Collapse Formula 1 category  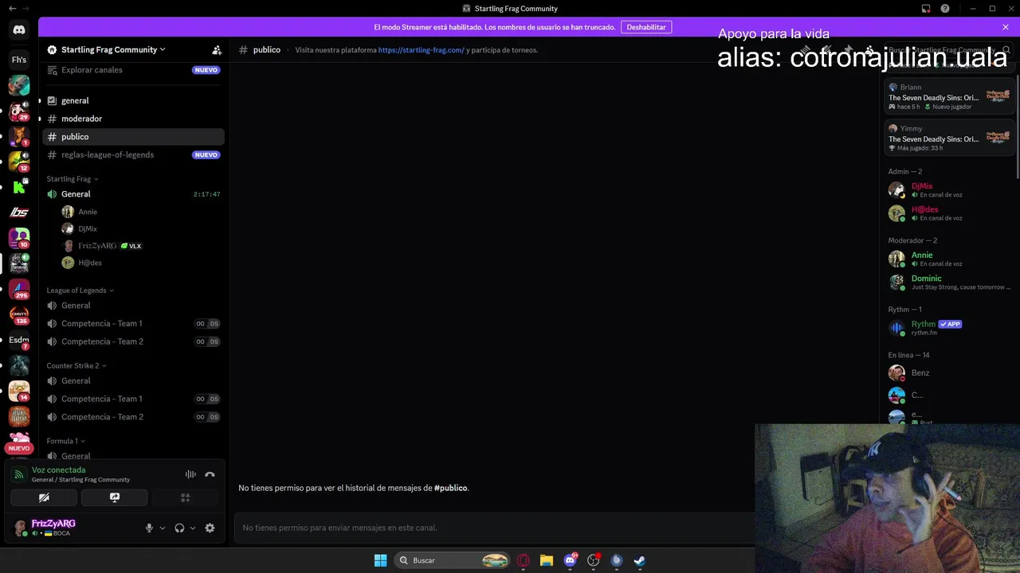(66, 441)
